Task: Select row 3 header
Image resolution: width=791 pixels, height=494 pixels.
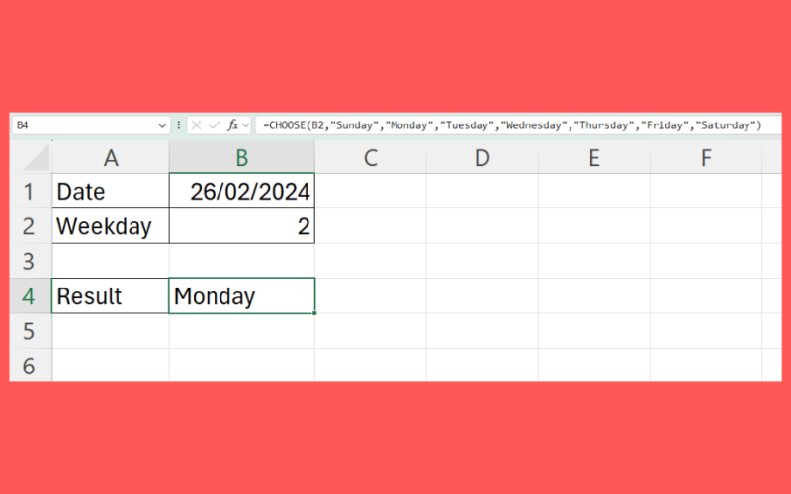Action: 30,261
